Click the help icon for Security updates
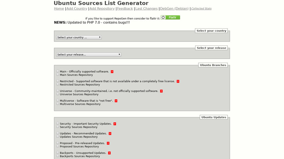The width and height of the screenshot is (284, 159). point(115,124)
